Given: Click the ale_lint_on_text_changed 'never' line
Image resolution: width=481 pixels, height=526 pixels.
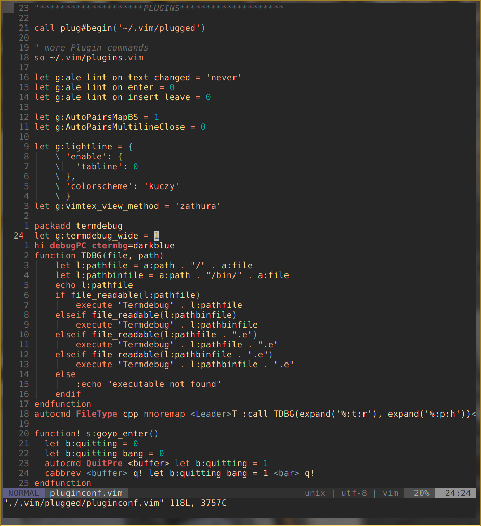Looking at the screenshot, I should pos(138,78).
